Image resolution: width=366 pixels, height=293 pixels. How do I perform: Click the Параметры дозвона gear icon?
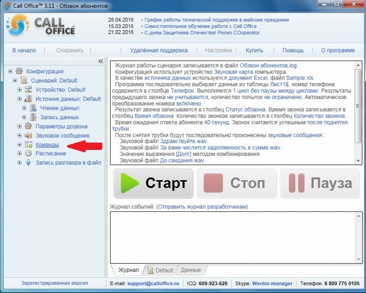[x=28, y=126]
